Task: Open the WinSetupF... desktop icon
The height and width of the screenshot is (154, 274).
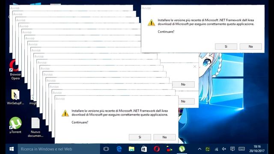Action: click(x=15, y=97)
